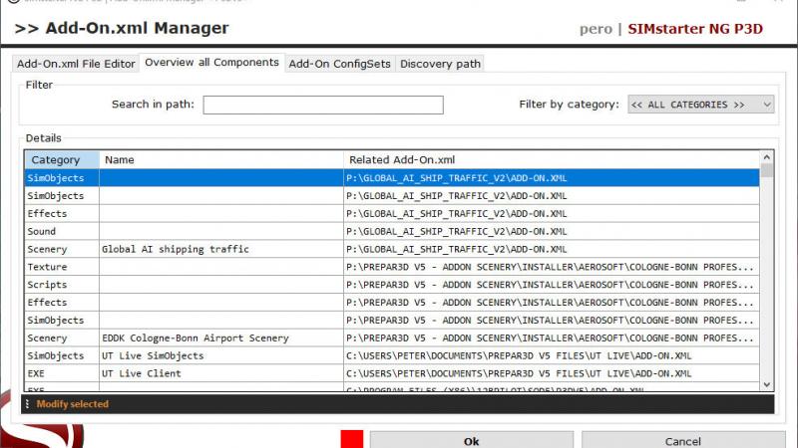Switch to the Discovery path tab

point(440,64)
